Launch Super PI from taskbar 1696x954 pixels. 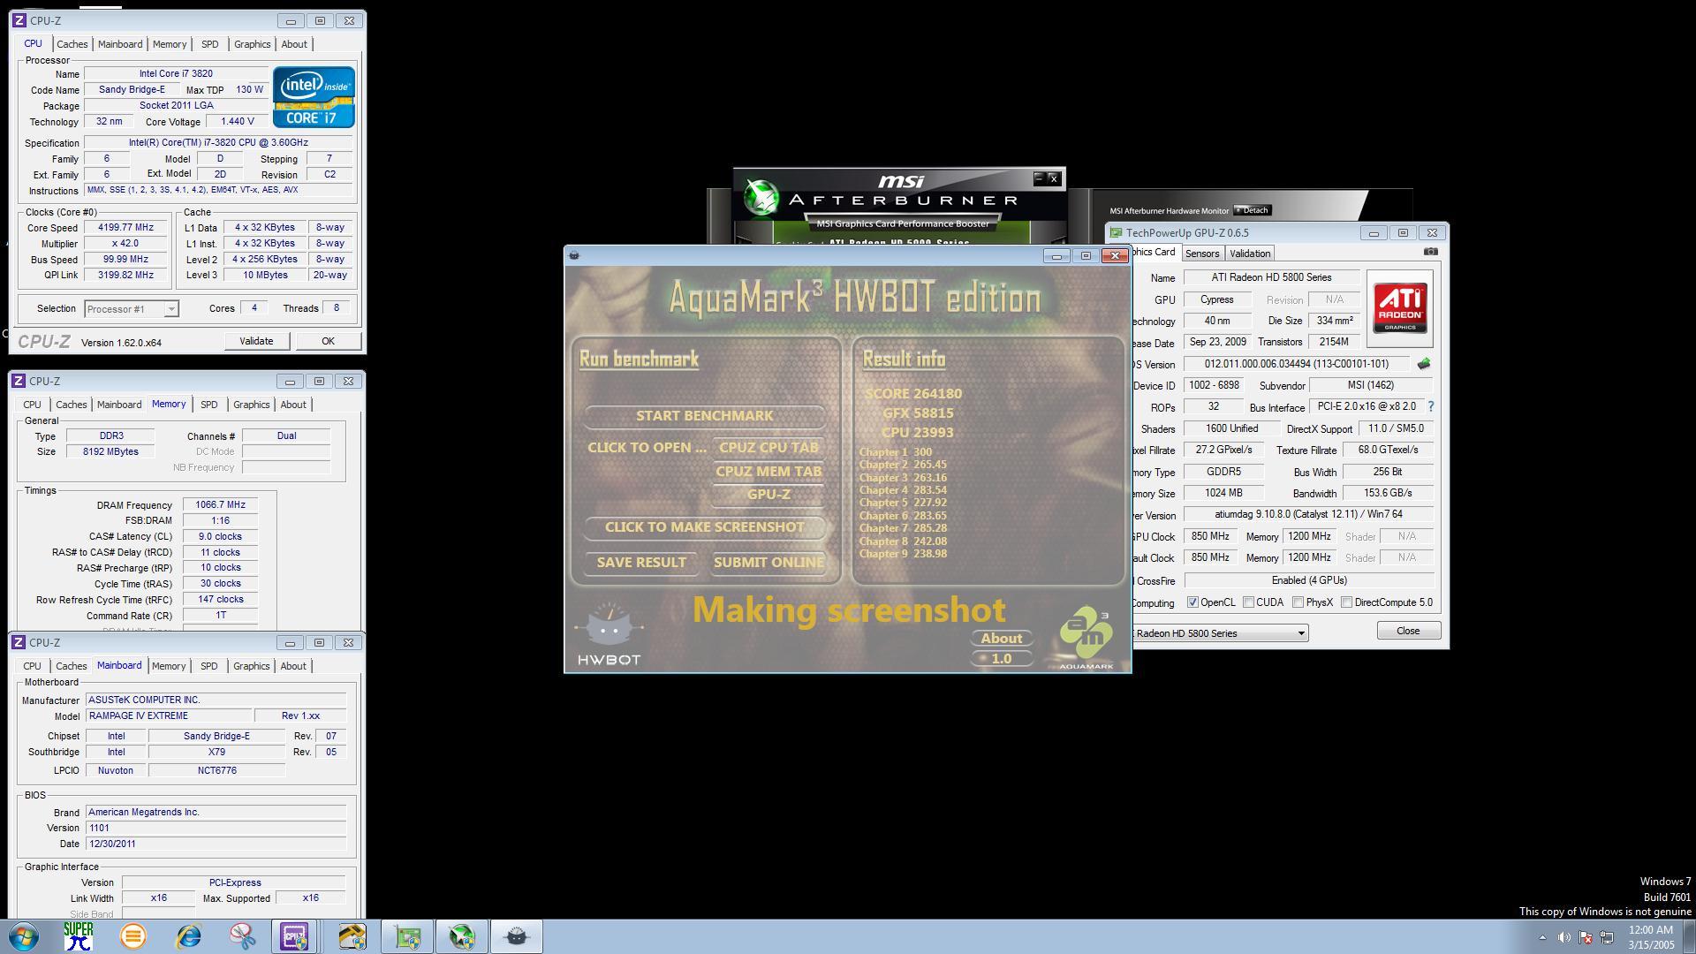click(79, 936)
